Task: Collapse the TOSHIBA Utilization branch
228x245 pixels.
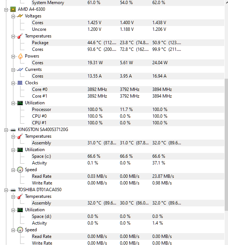Action: pos(13,210)
